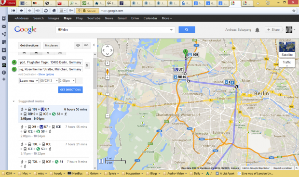The image size is (299, 177).
Task: Bookmark page with the star icon
Action: point(294,11)
